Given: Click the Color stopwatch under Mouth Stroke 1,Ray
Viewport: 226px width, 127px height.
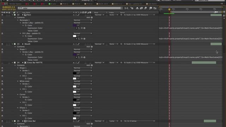Looking at the screenshot, I should (26, 55).
